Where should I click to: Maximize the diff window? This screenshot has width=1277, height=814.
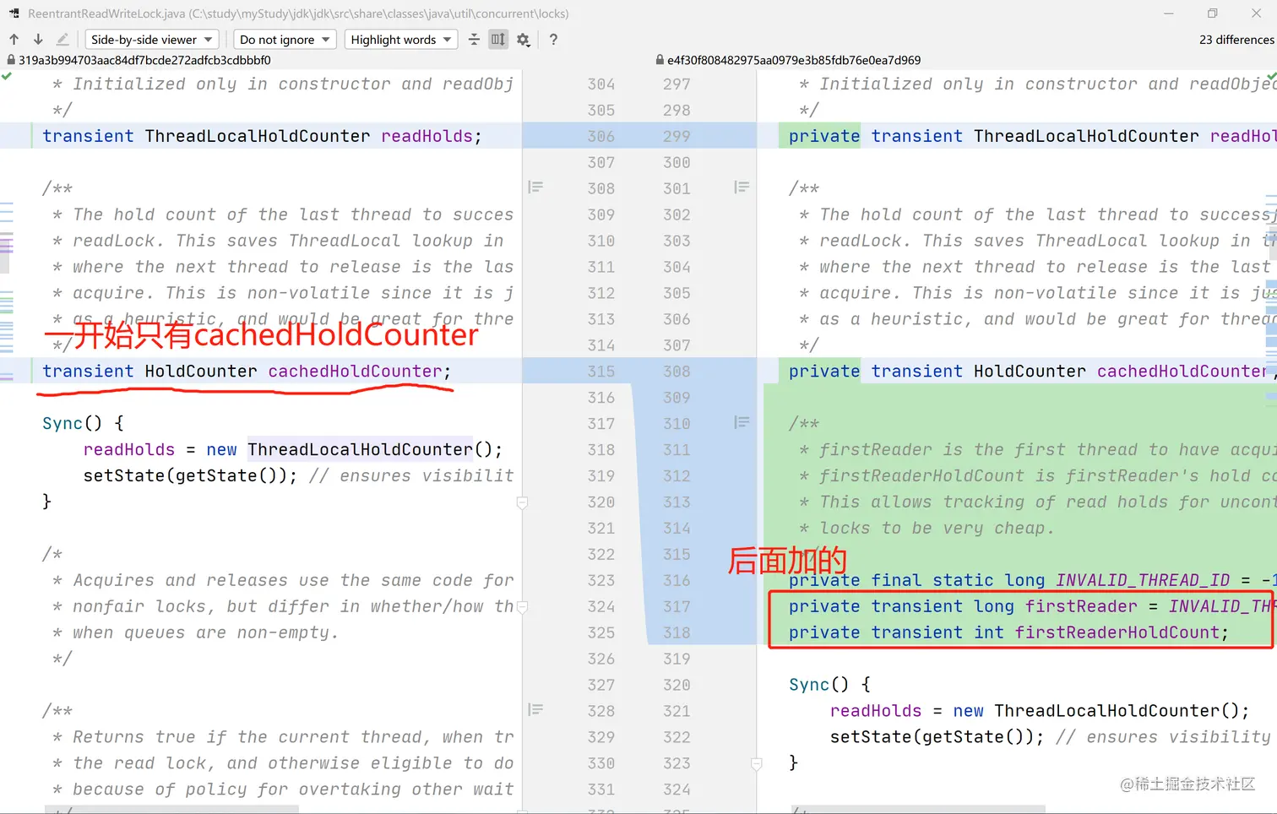click(x=1212, y=14)
